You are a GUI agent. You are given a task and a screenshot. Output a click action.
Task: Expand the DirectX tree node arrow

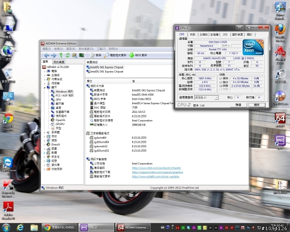[x=44, y=145]
